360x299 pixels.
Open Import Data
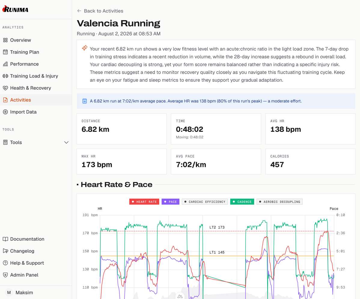pos(36,112)
